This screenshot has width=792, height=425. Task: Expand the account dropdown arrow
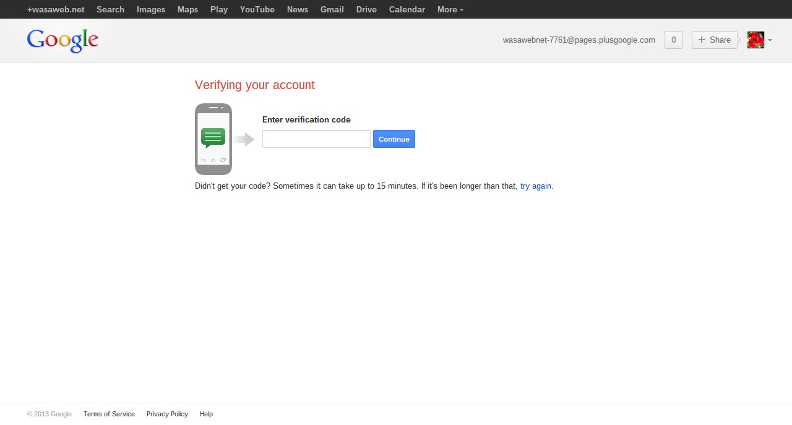(770, 40)
